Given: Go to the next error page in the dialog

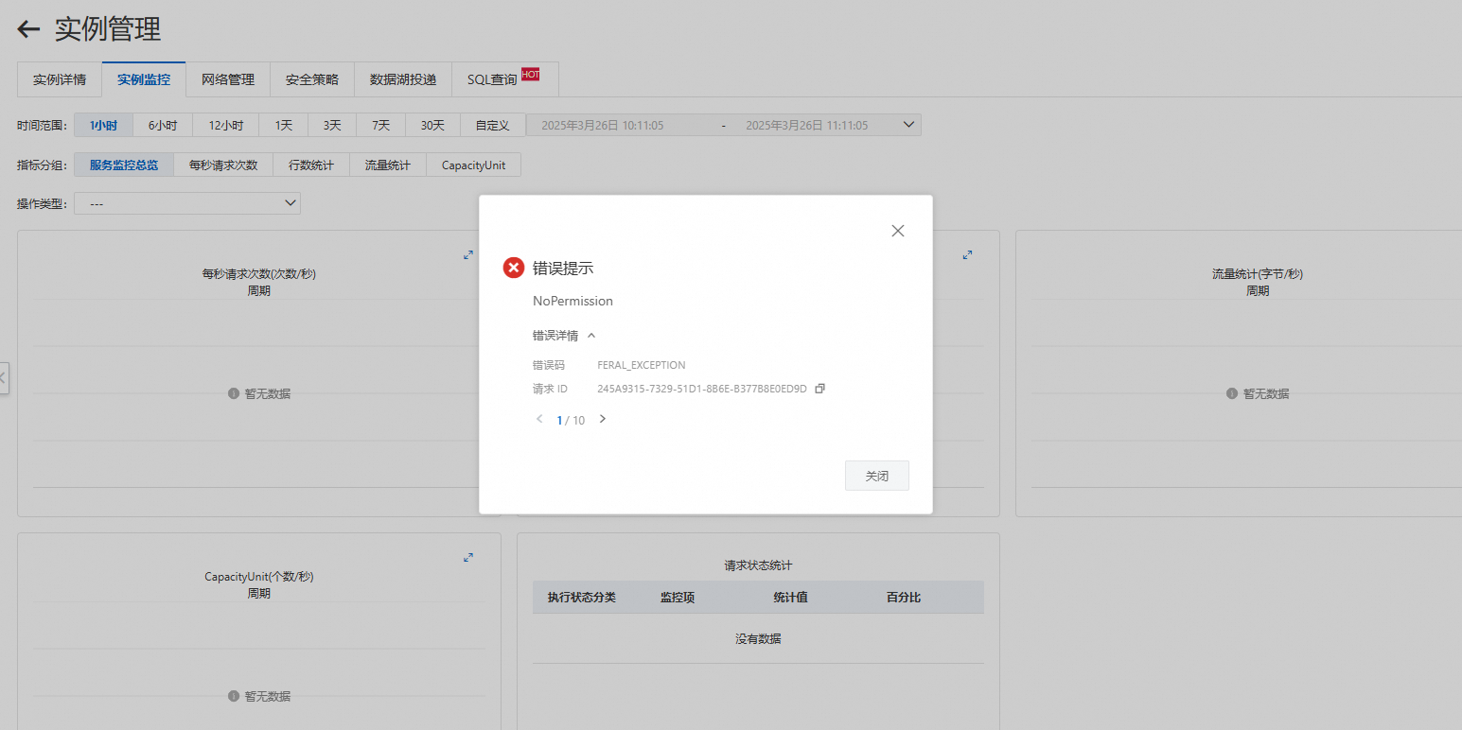Looking at the screenshot, I should pos(603,419).
